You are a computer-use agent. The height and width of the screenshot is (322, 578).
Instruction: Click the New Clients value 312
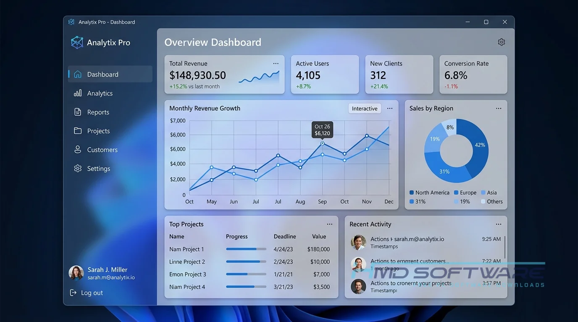tap(378, 75)
